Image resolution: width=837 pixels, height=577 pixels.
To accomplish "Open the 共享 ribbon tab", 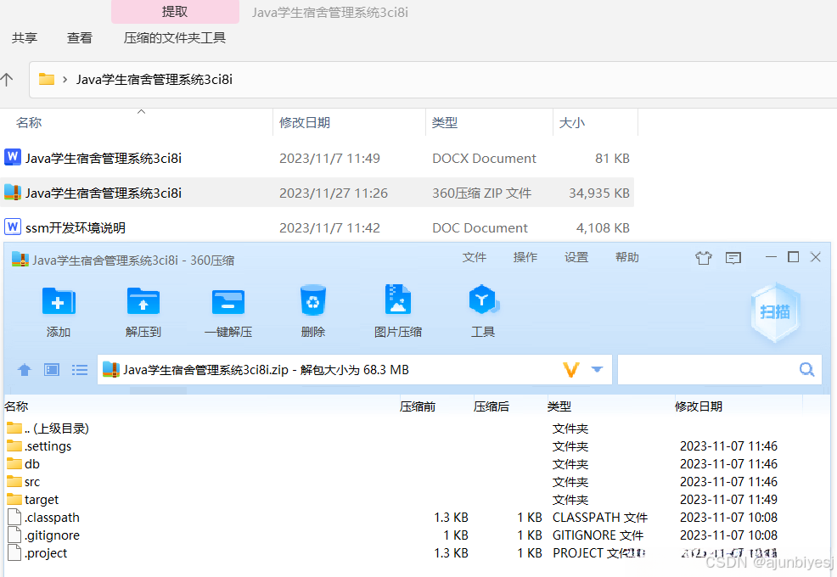I will click(25, 38).
